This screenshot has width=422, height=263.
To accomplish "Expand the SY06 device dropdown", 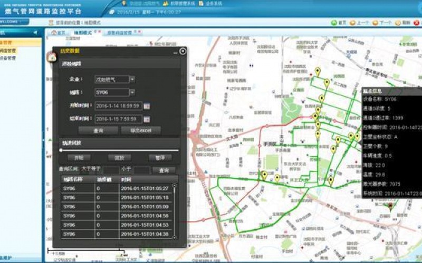I will 132,93.
